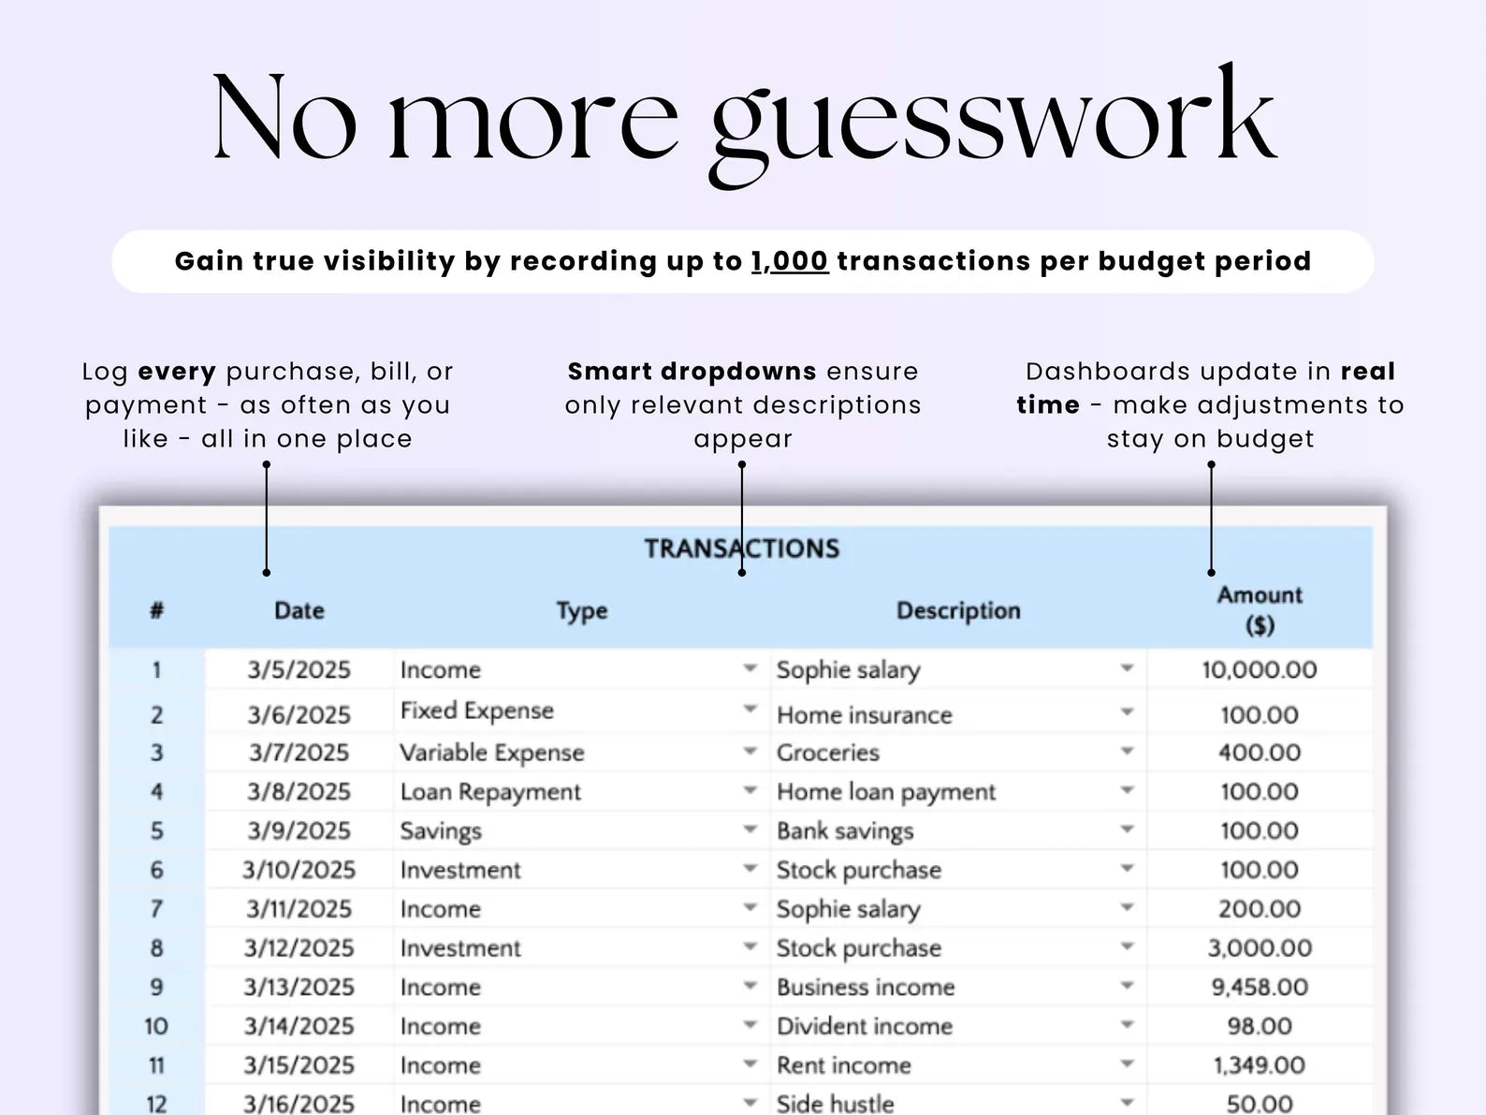Click the TRANSACTIONS table title

(741, 549)
